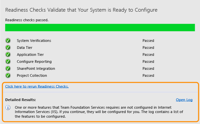Image resolution: width=200 pixels, height=124 pixels.
Task: Click the Detailed Results heading
Action: (21, 100)
